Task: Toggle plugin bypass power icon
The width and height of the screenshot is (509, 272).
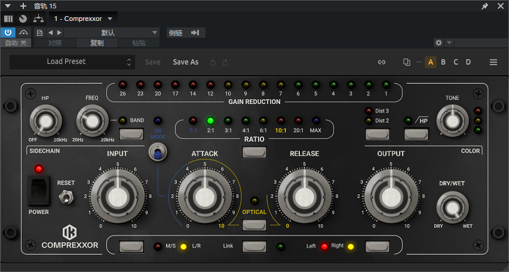Action: 8,32
